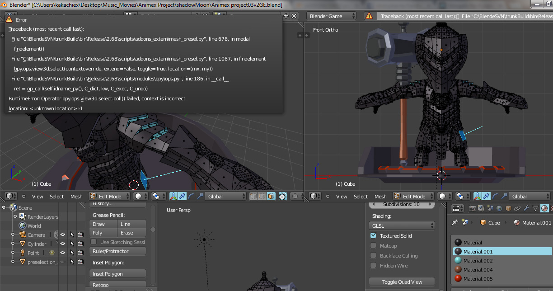553x291 pixels.
Task: Switch to face select mode in left viewport
Action: 271,196
